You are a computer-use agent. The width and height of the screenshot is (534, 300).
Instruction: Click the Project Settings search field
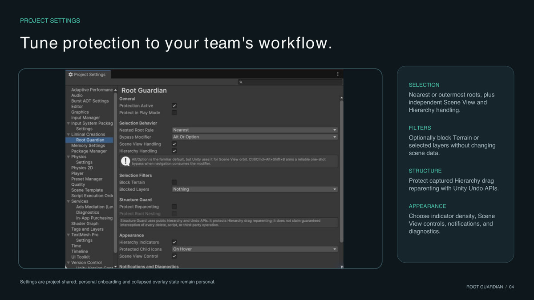pos(290,82)
